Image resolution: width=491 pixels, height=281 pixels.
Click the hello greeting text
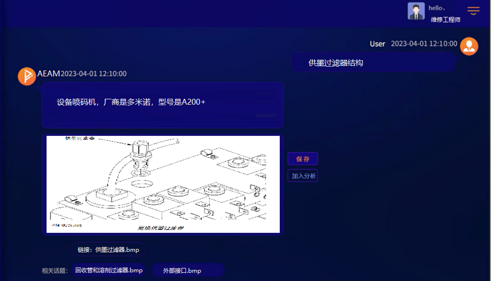click(437, 8)
